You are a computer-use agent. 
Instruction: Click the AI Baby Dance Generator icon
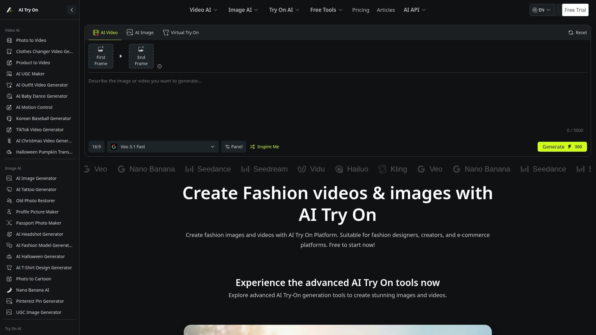pyautogui.click(x=9, y=96)
